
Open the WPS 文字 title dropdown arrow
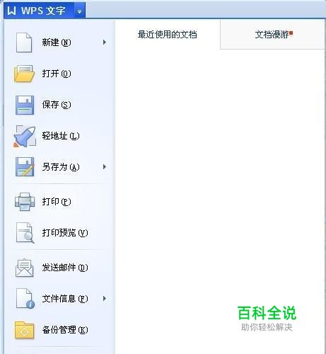click(x=79, y=11)
